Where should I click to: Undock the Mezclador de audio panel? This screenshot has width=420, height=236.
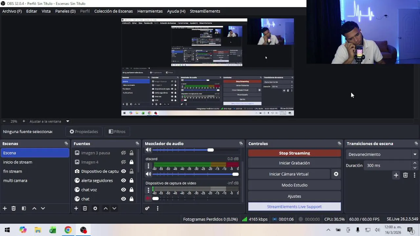(x=241, y=144)
